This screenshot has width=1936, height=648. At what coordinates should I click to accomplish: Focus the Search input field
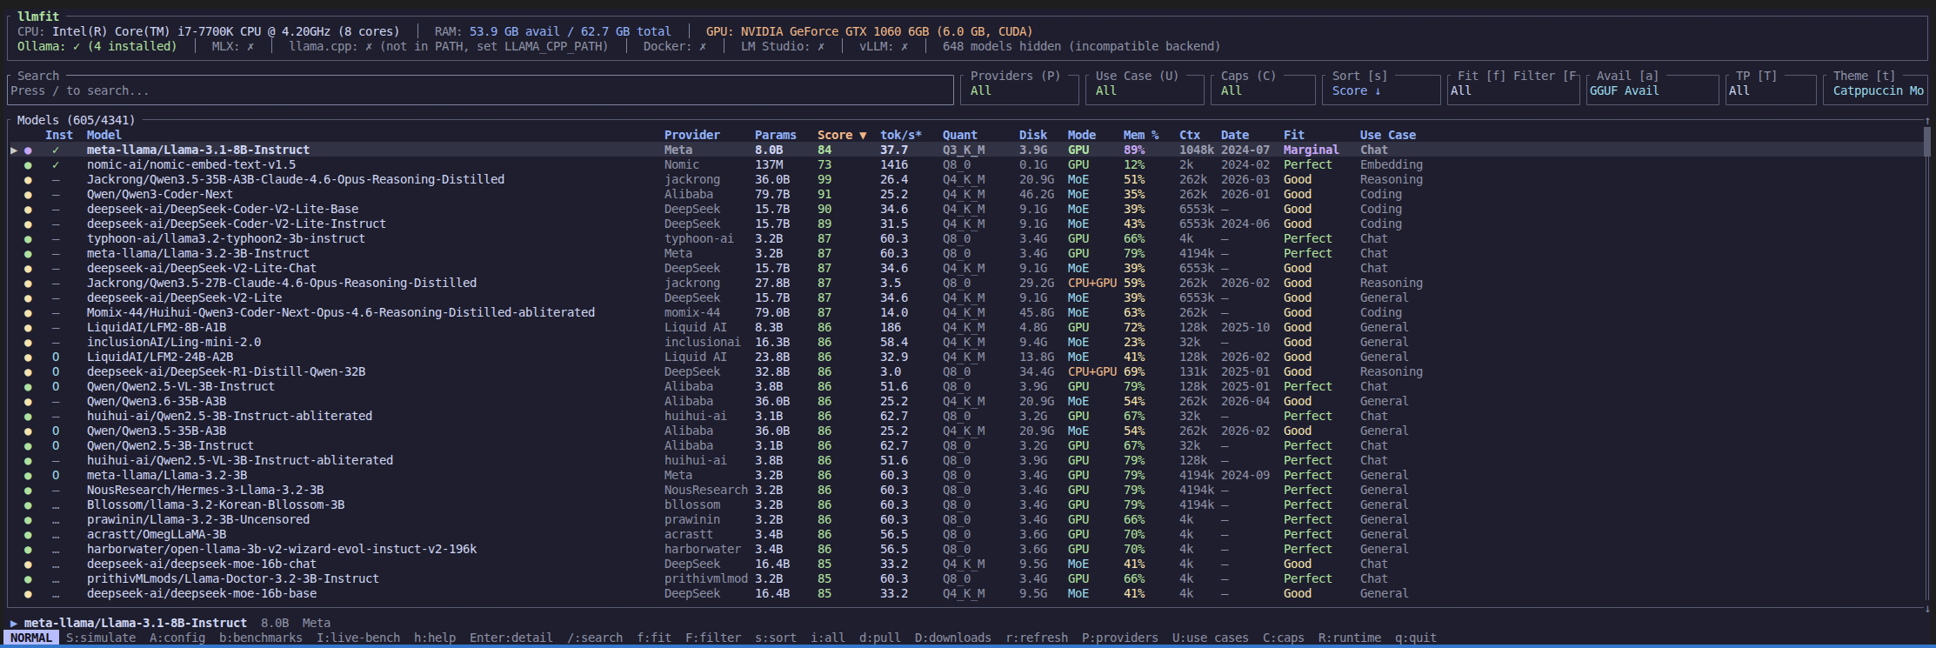pyautogui.click(x=480, y=90)
